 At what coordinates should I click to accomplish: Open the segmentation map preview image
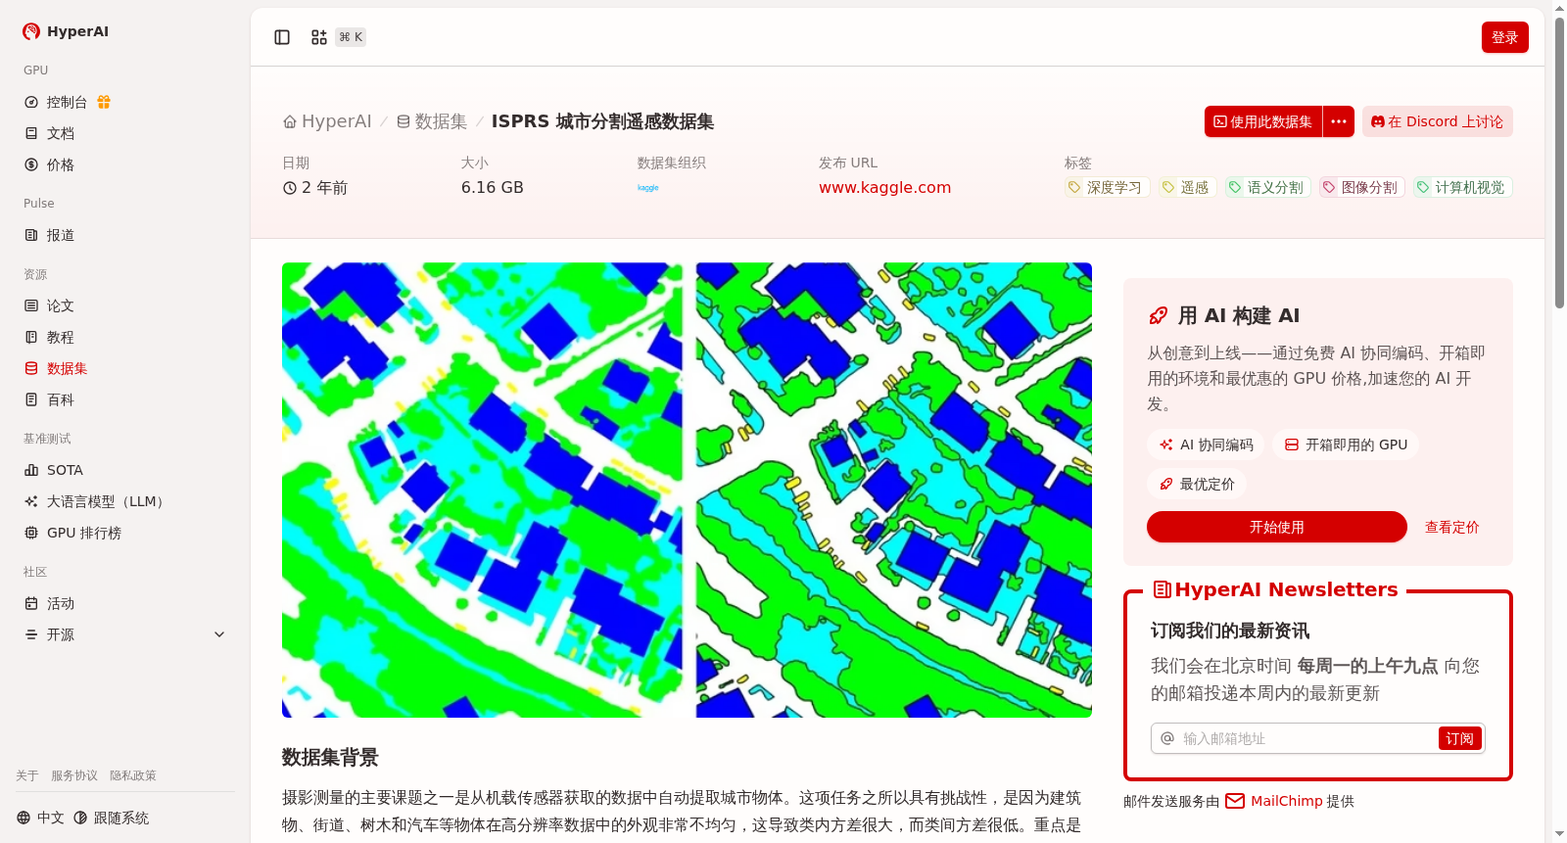(687, 490)
